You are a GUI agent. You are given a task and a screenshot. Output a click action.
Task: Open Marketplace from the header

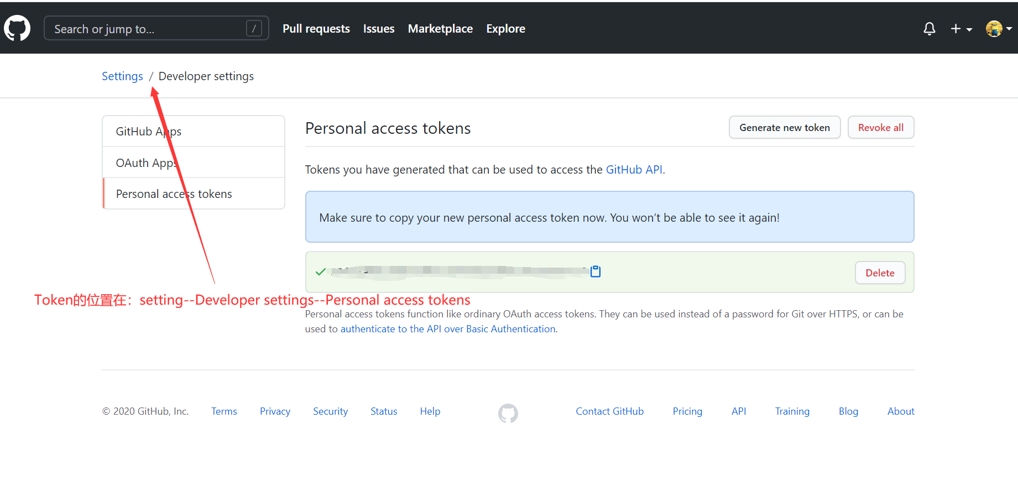pos(440,29)
